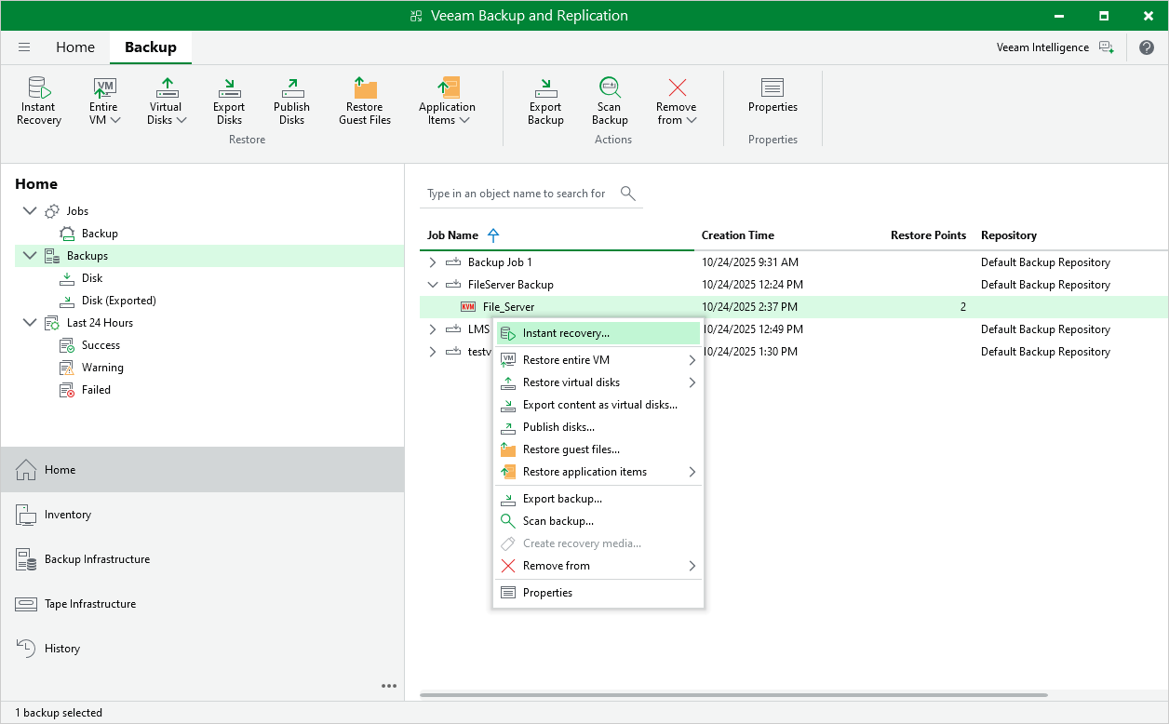Viewport: 1169px width, 724px height.
Task: Expand the LMS backup row
Action: [x=432, y=329]
